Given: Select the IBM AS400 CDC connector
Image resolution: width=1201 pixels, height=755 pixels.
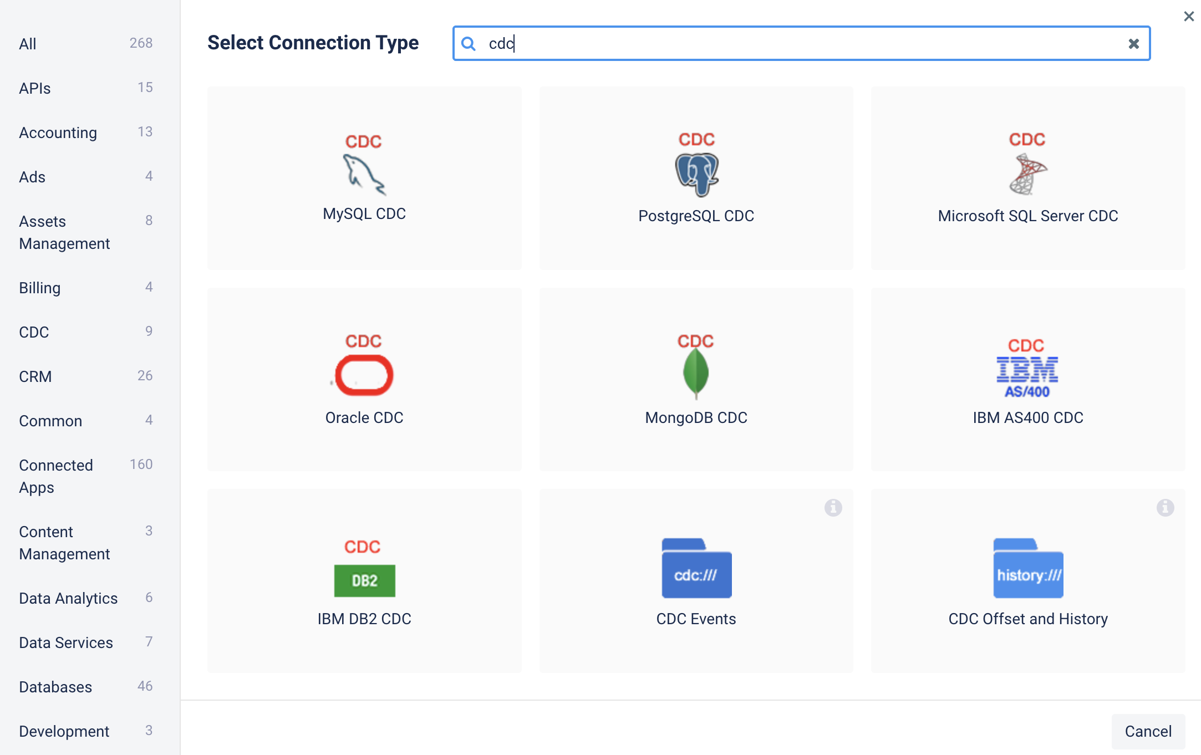Looking at the screenshot, I should coord(1027,380).
